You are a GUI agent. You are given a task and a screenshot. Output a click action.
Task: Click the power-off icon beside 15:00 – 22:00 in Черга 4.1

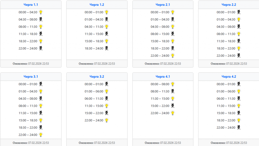[173, 106]
